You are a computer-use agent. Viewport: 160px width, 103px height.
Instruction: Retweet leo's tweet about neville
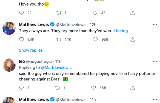(x=58, y=88)
